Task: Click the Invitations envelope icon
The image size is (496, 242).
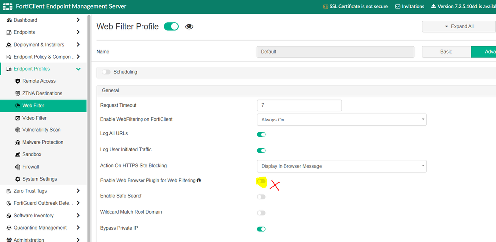Action: pos(398,6)
